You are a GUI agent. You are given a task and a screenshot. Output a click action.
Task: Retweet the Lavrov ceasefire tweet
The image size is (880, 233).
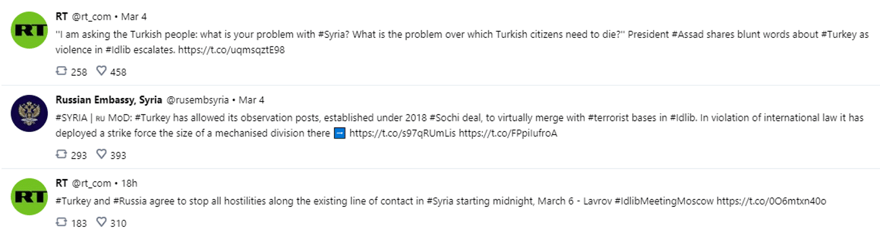click(61, 222)
